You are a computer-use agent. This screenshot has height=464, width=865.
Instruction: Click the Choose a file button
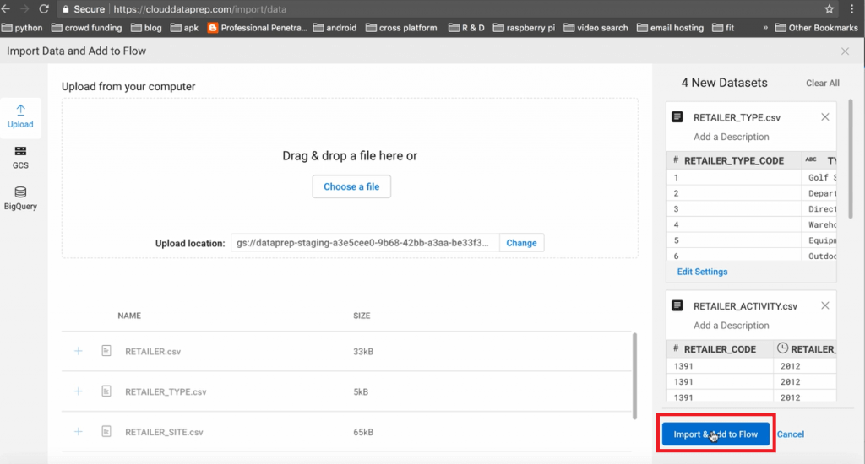(351, 186)
